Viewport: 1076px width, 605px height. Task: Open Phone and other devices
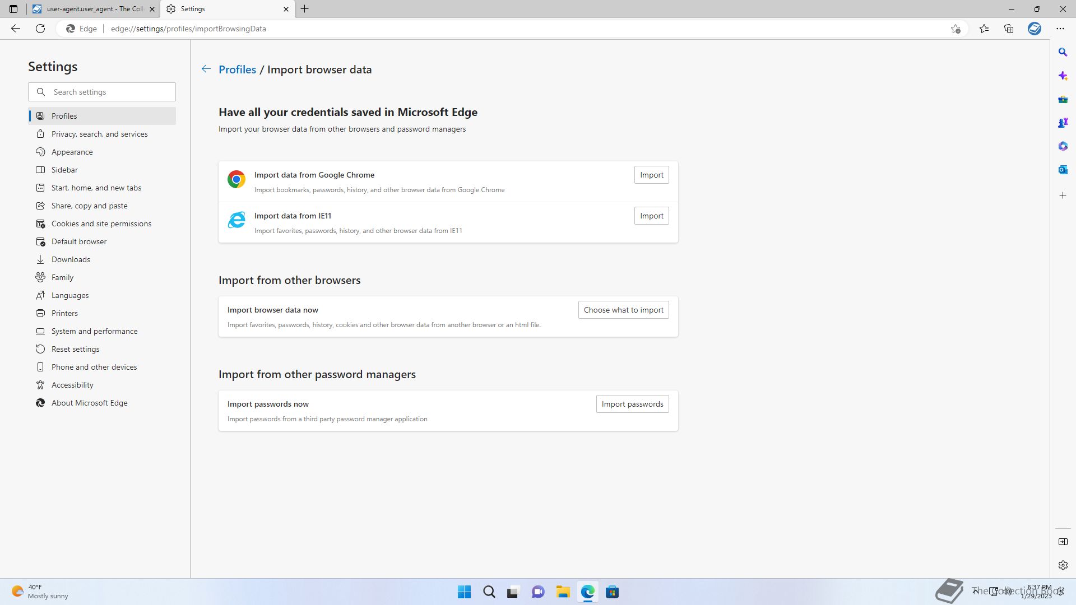102,367
